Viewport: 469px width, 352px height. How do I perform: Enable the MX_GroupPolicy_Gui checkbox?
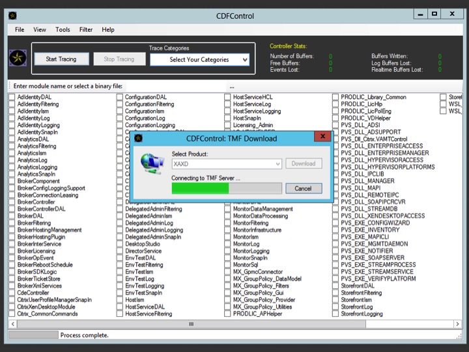coord(227,293)
